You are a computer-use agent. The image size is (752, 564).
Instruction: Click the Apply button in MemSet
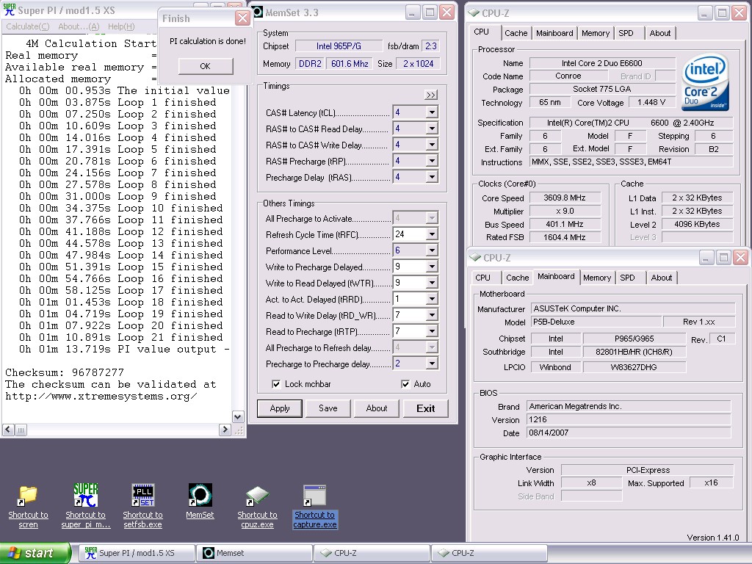[280, 408]
